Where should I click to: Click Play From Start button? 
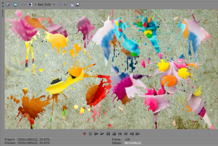pos(96,134)
